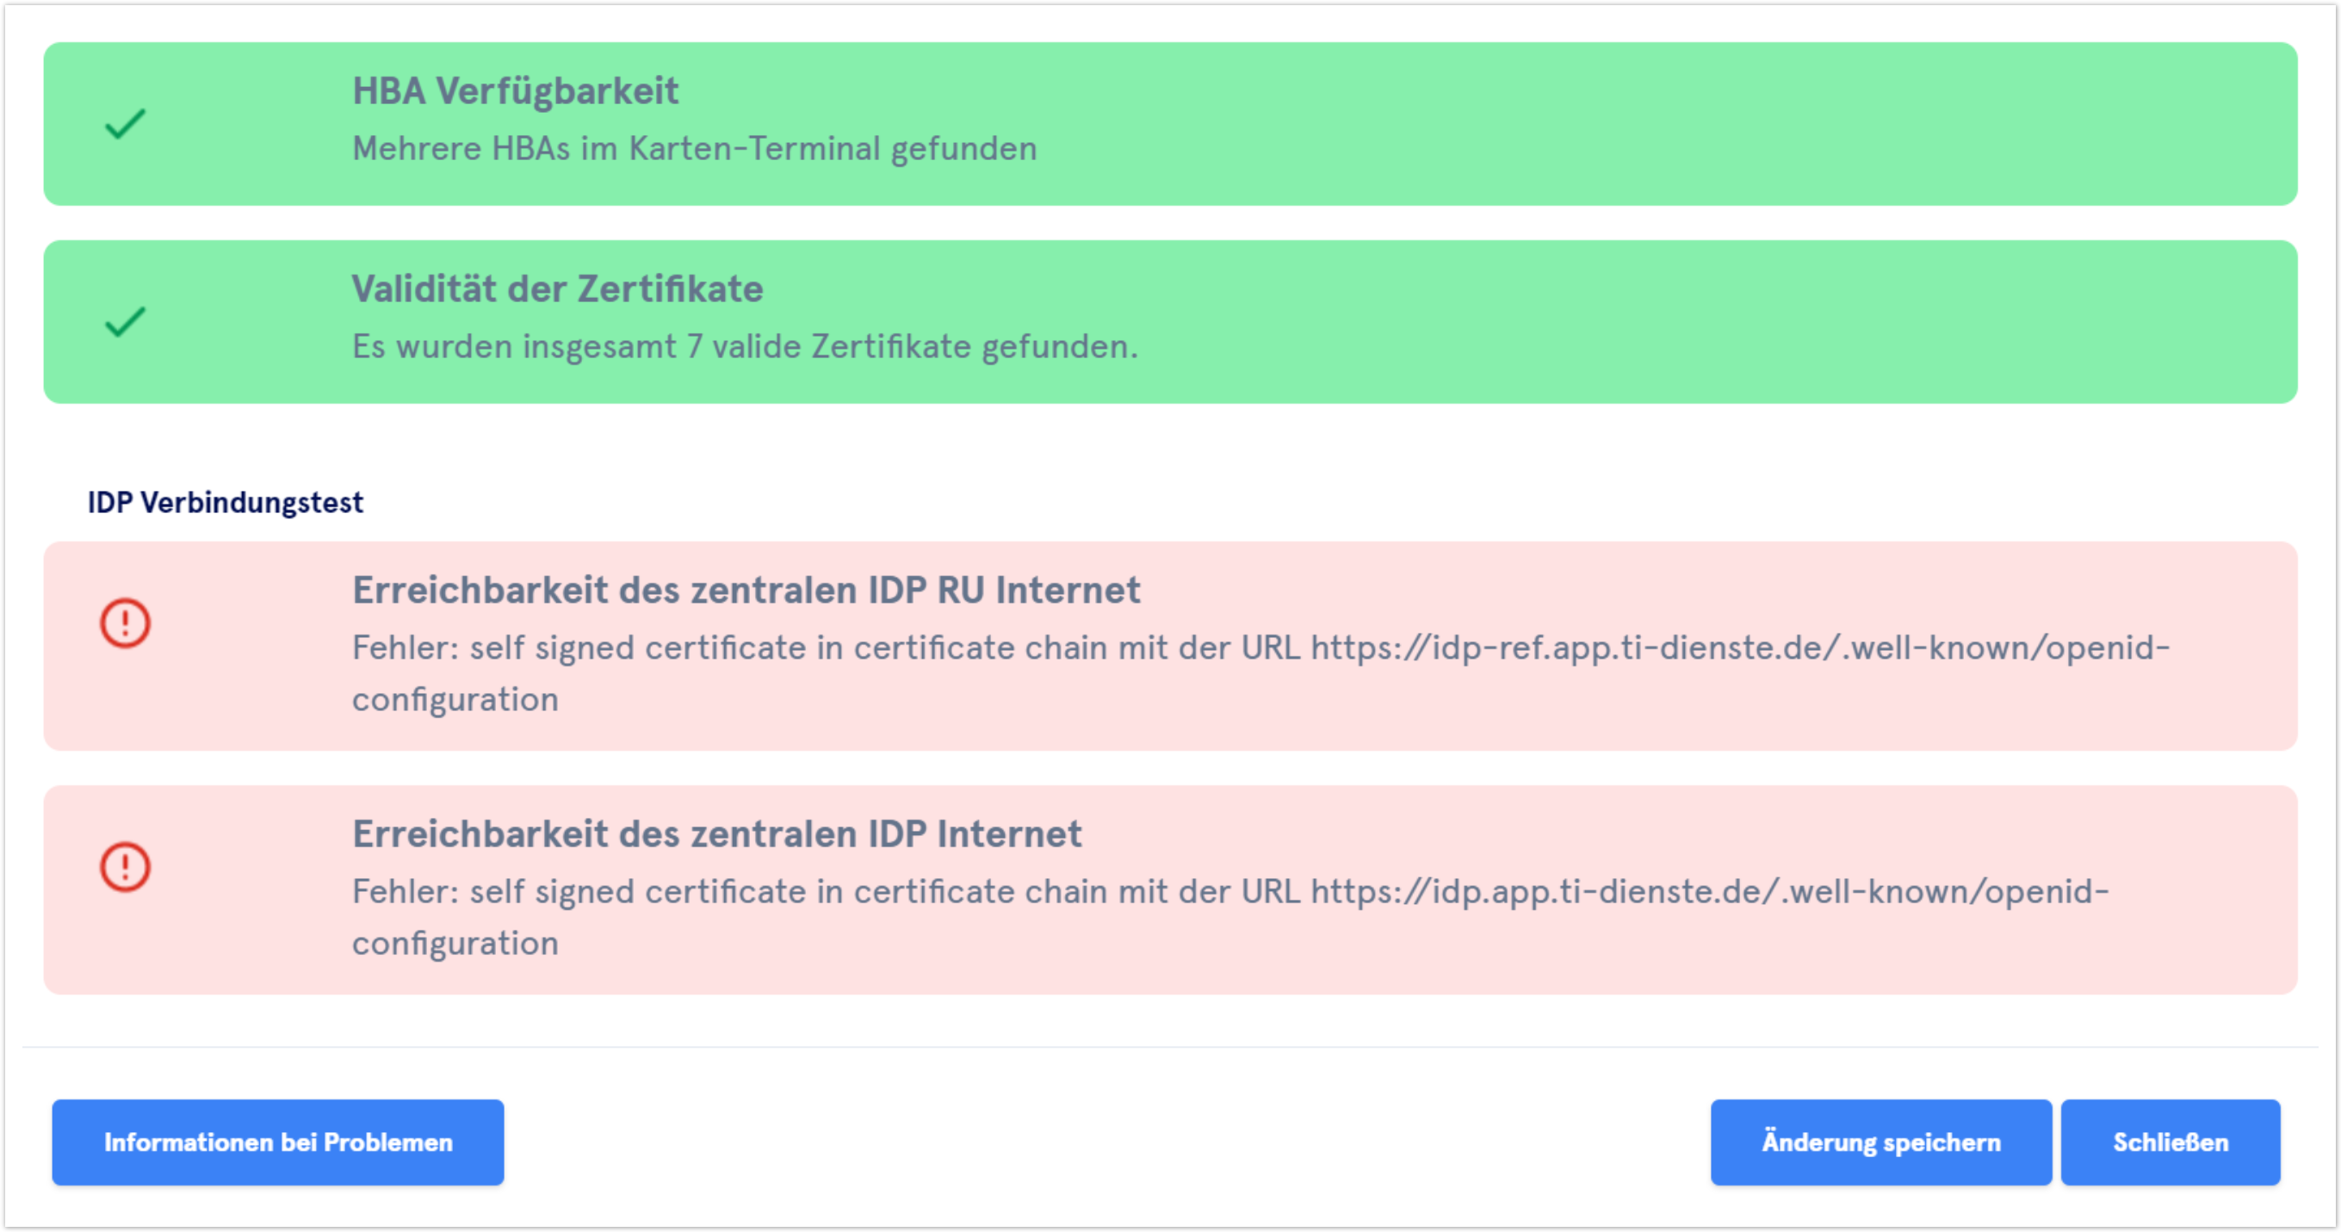
Task: Click the word Fehler in the last error card
Action: pyautogui.click(x=404, y=891)
